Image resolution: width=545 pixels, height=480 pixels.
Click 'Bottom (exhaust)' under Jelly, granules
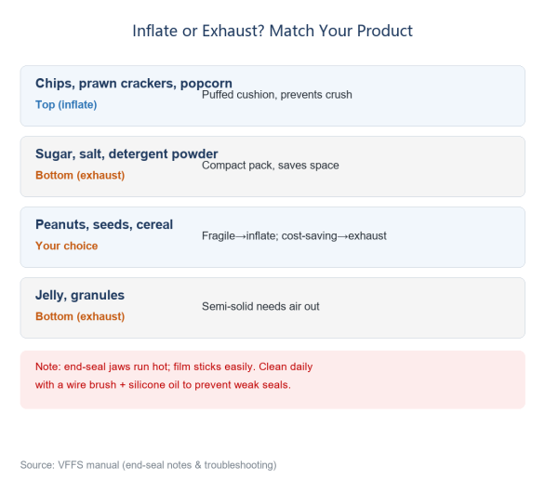(x=80, y=316)
